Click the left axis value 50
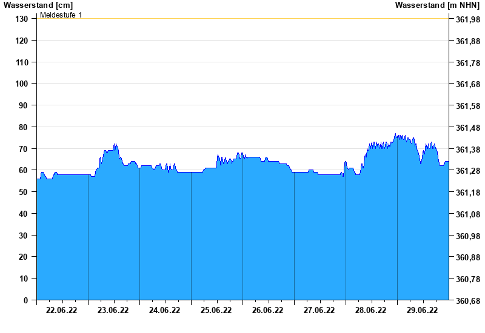The image size is (485, 333). (23, 192)
